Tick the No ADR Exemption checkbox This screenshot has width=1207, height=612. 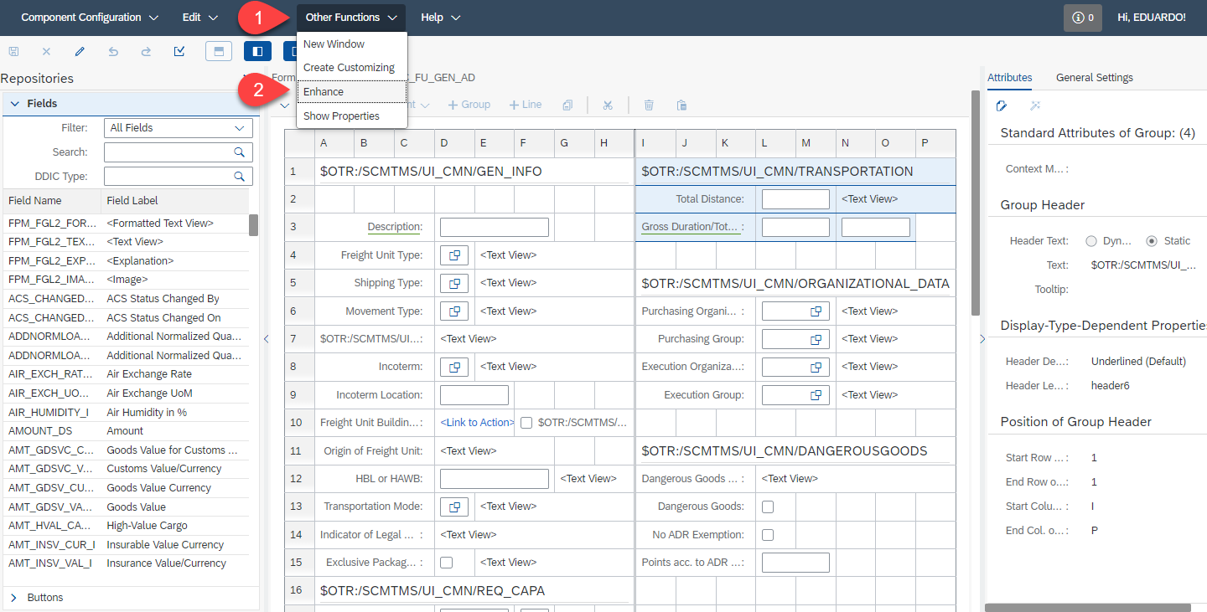pos(767,535)
